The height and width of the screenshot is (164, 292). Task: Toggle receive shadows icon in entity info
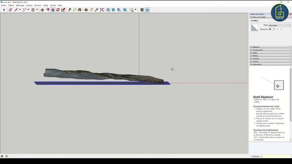point(281,29)
